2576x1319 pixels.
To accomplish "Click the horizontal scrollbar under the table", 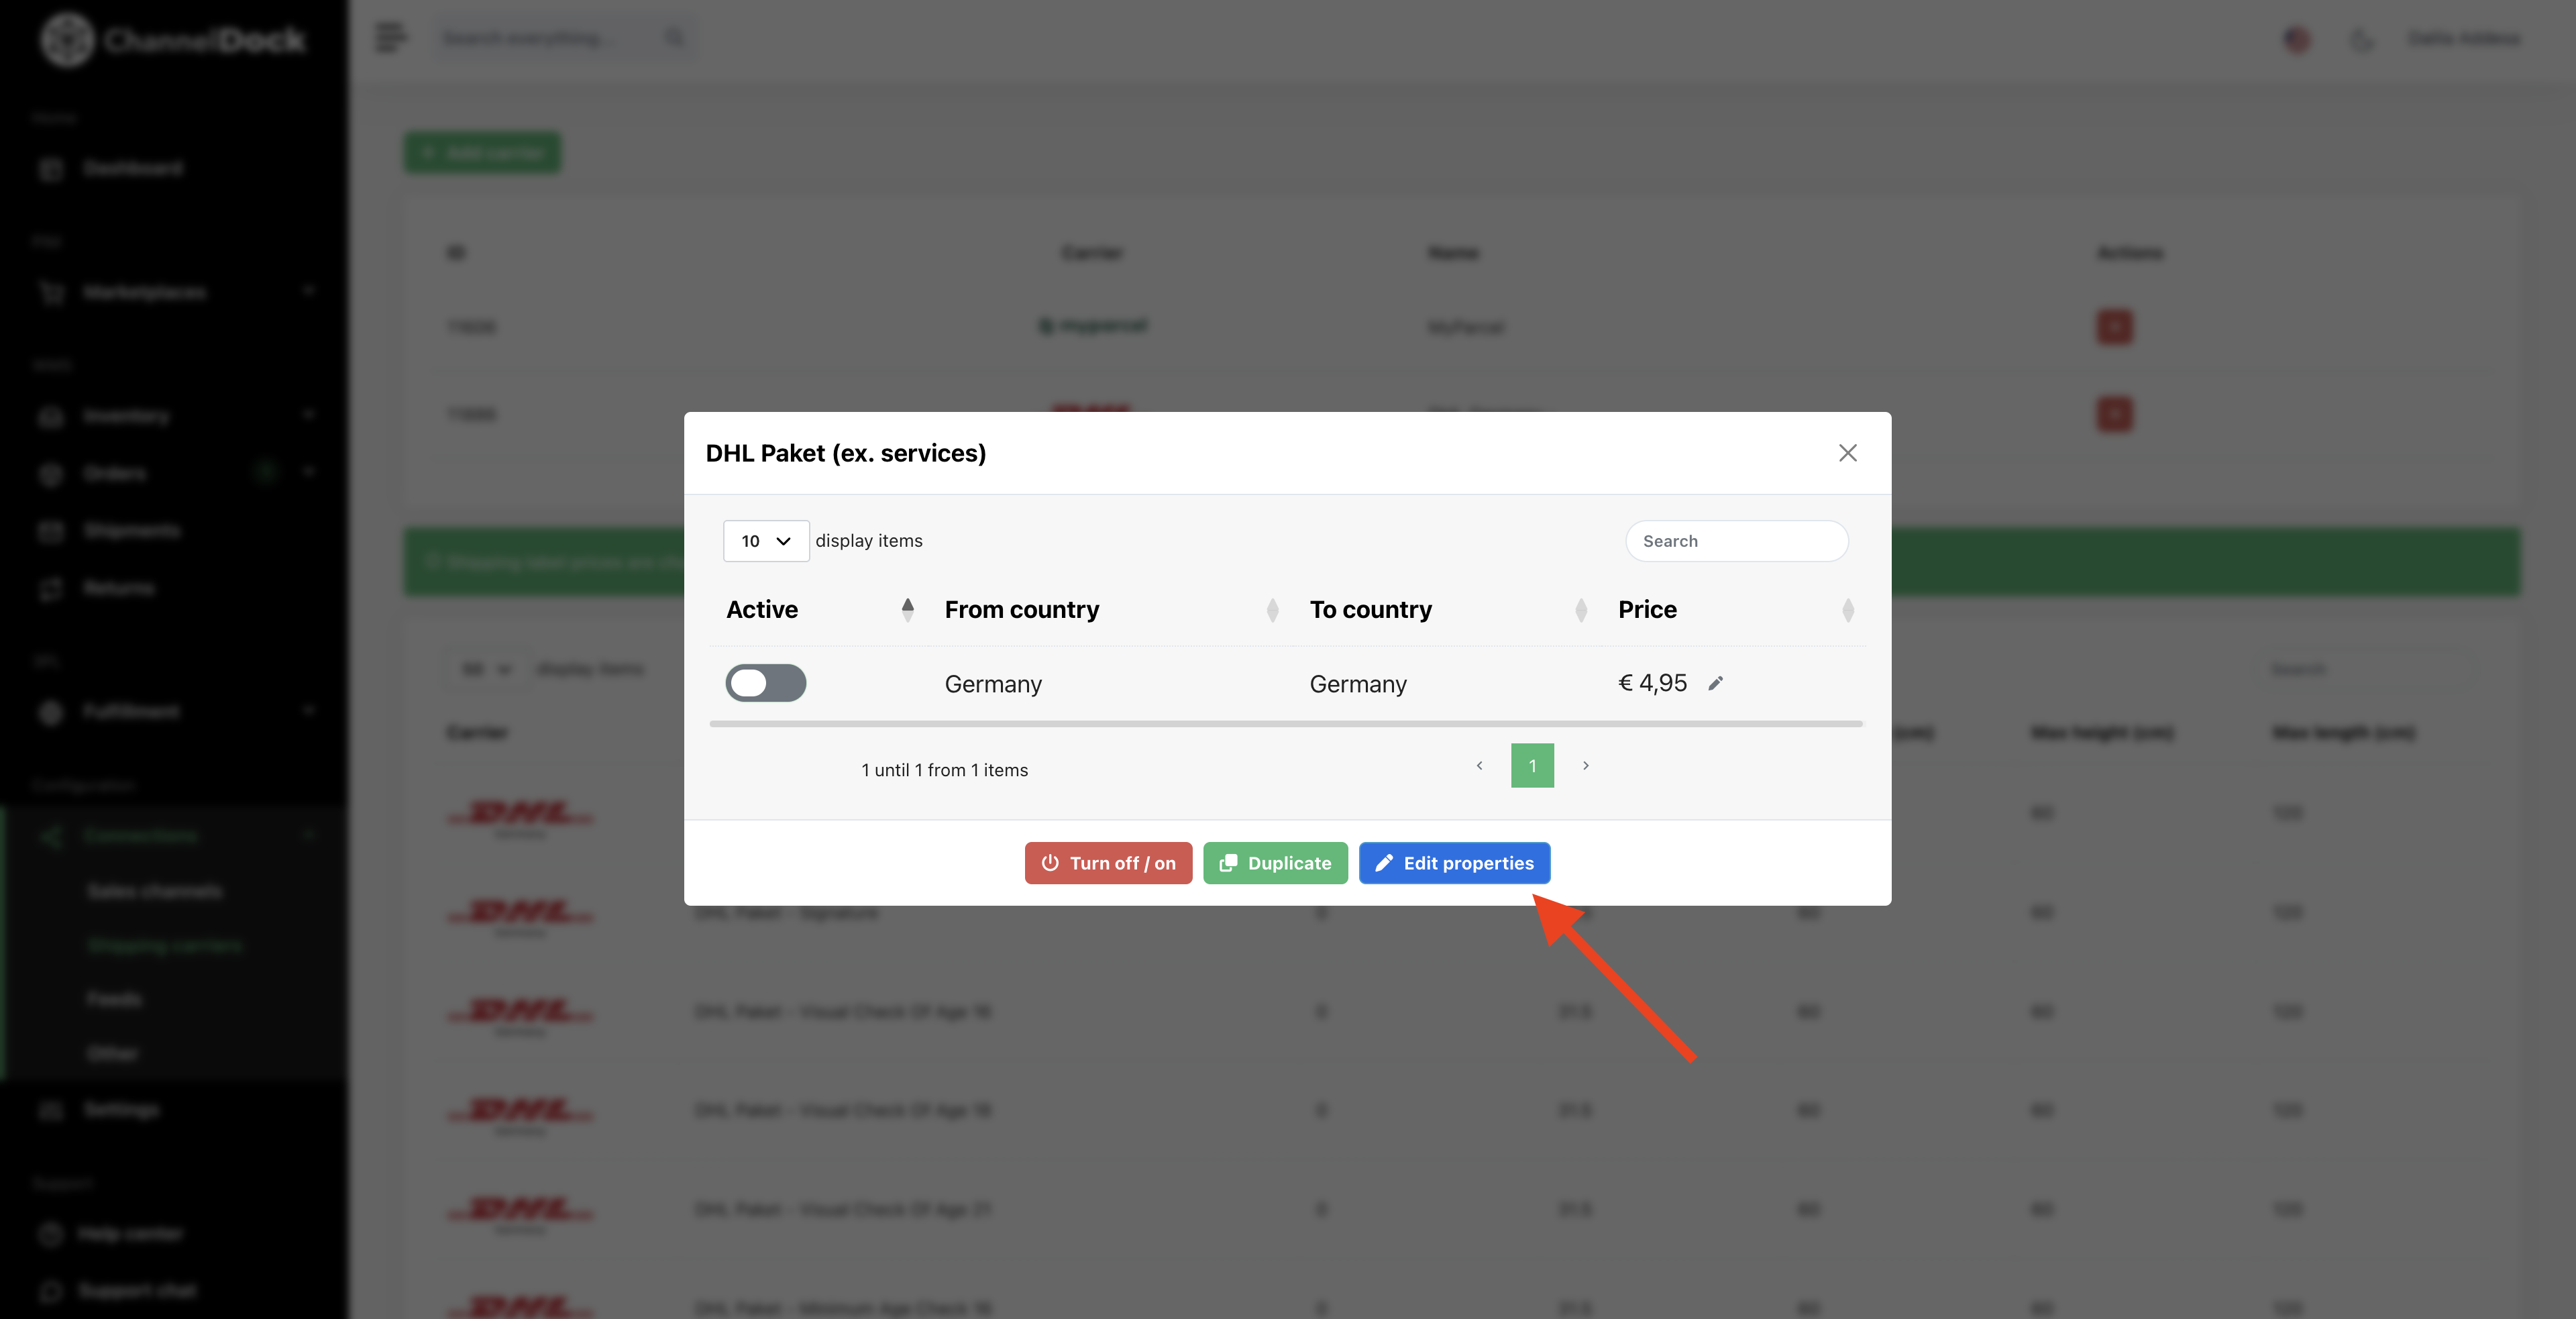I will pos(1286,723).
